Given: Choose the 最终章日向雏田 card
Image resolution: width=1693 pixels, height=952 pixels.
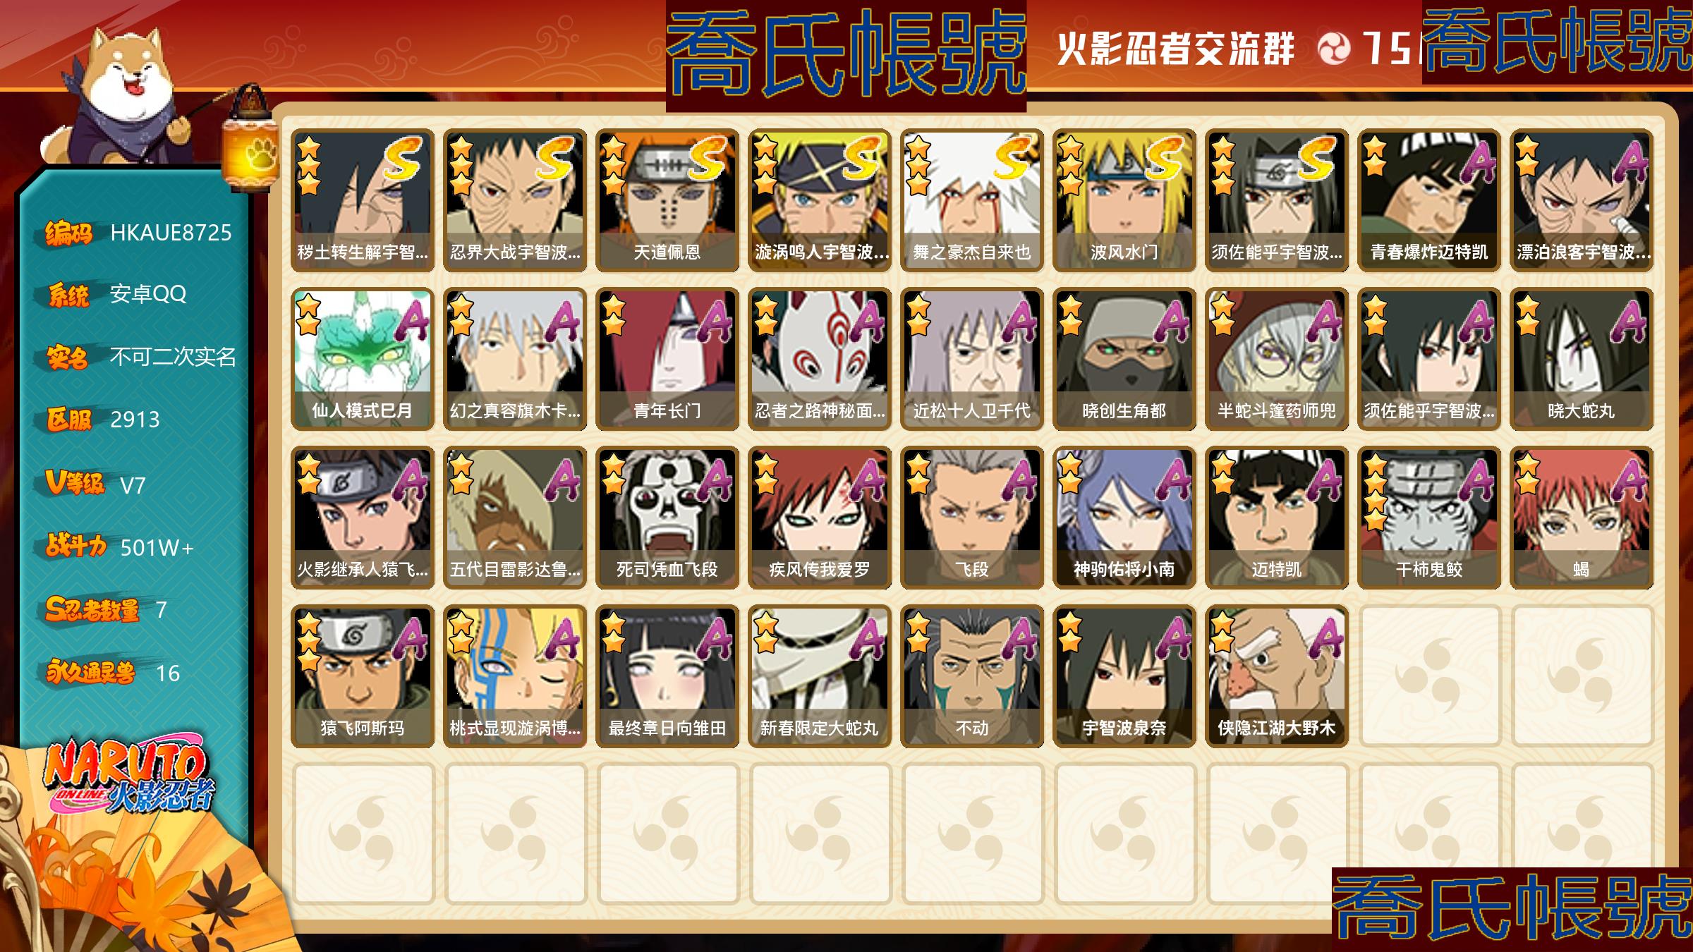Looking at the screenshot, I should pyautogui.click(x=667, y=676).
